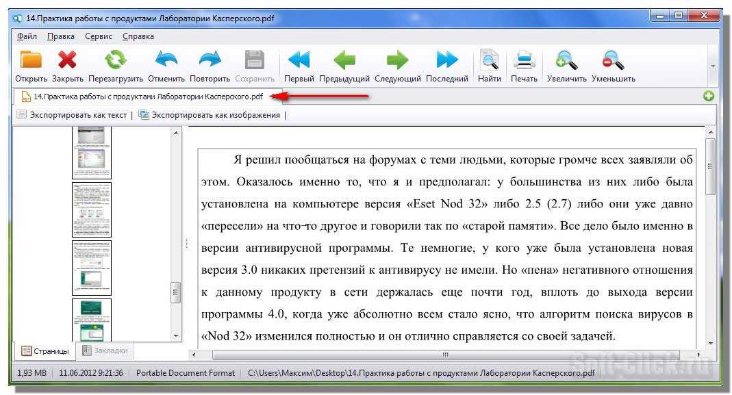Zoom in with Увеличить magnifier
This screenshot has height=395, width=732.
tap(566, 61)
